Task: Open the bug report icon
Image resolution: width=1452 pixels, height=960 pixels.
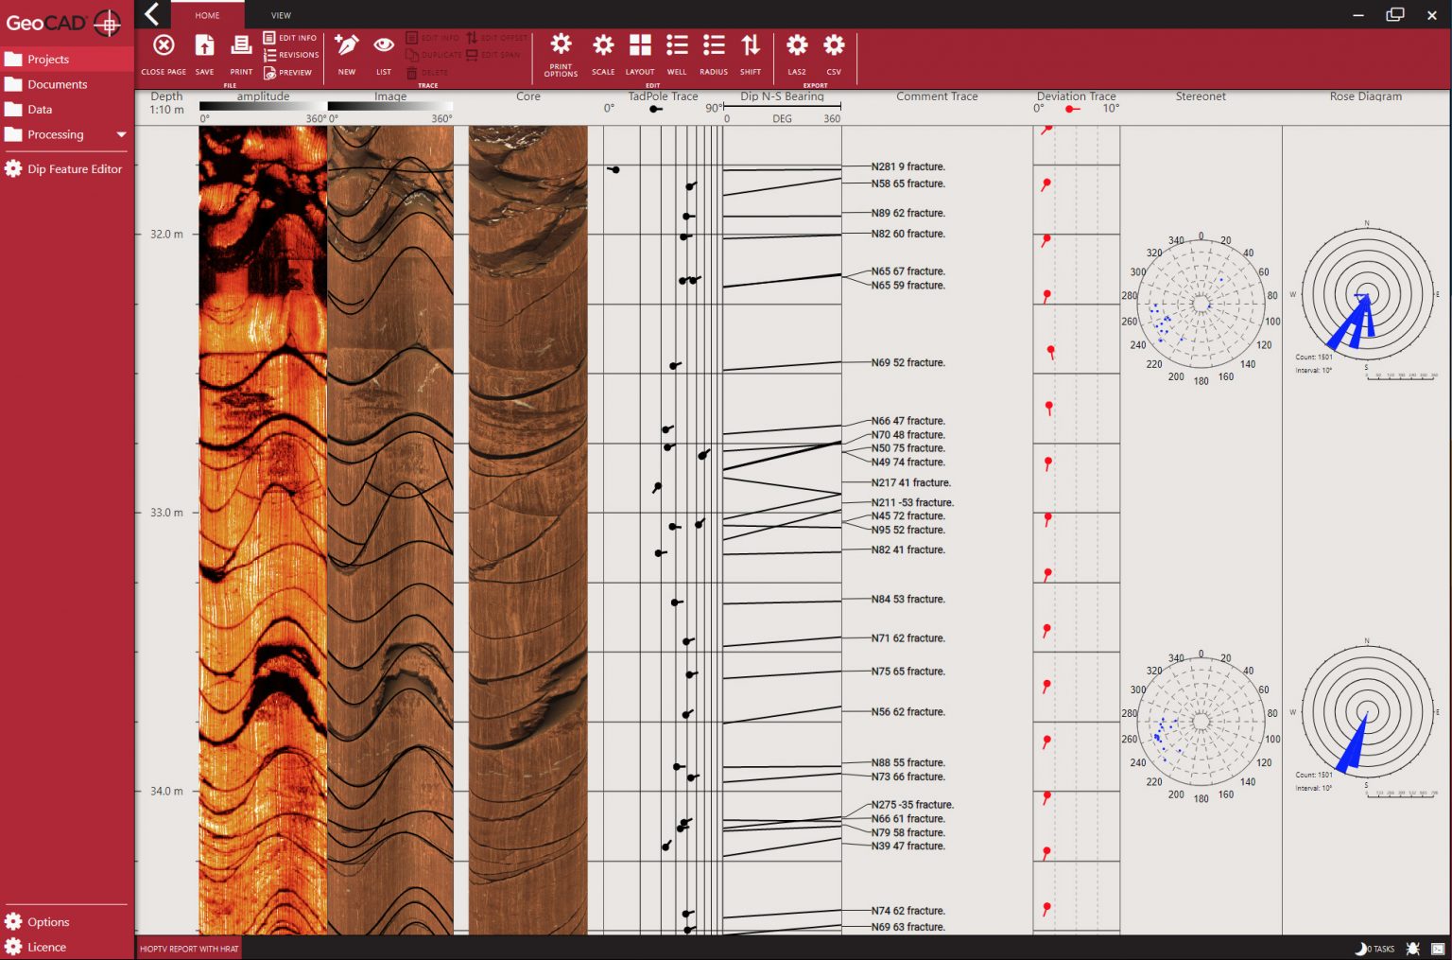Action: coord(1413,948)
